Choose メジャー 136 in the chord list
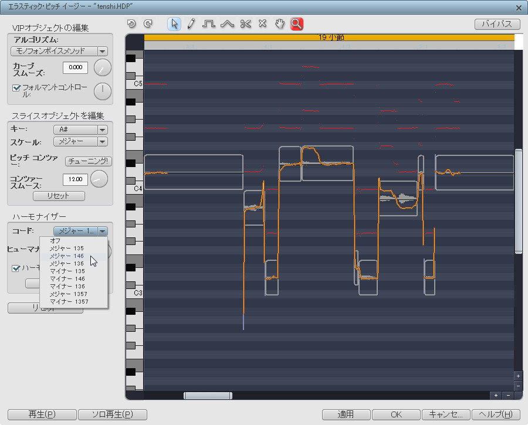 click(74, 264)
